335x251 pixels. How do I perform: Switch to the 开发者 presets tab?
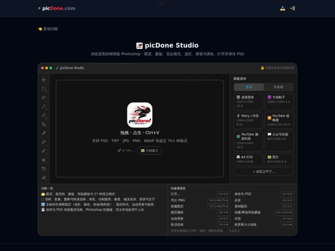[x=278, y=87]
